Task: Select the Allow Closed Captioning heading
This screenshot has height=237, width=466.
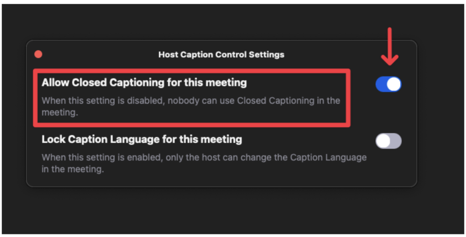Action: [x=144, y=83]
